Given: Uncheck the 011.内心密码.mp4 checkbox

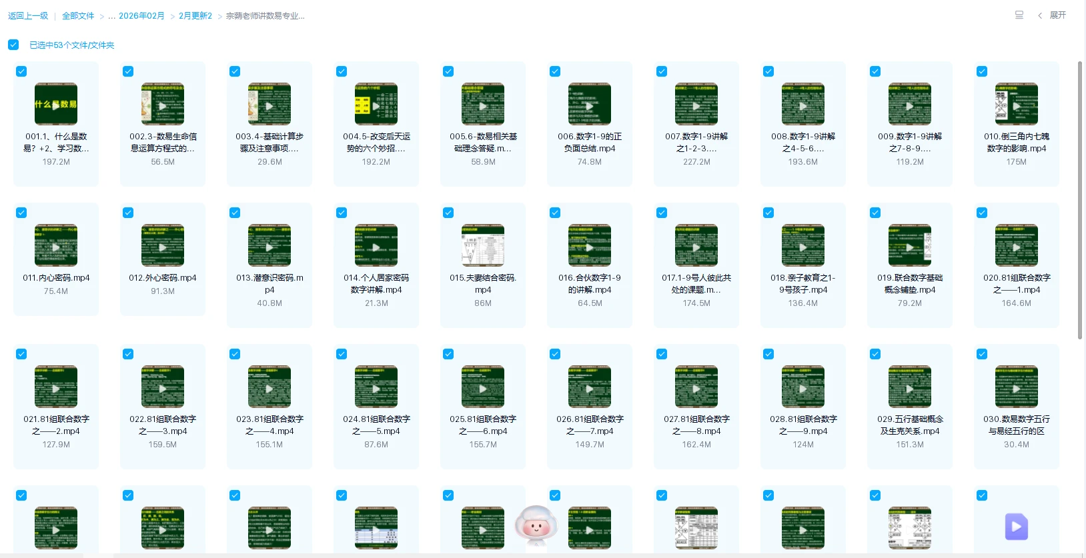Looking at the screenshot, I should [21, 213].
